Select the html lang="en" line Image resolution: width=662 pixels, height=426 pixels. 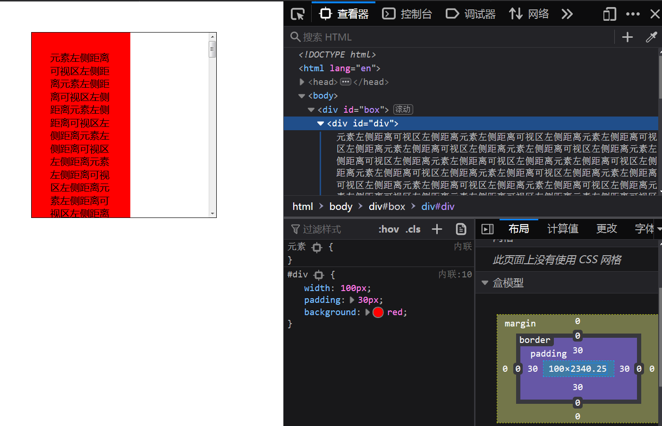click(x=339, y=68)
